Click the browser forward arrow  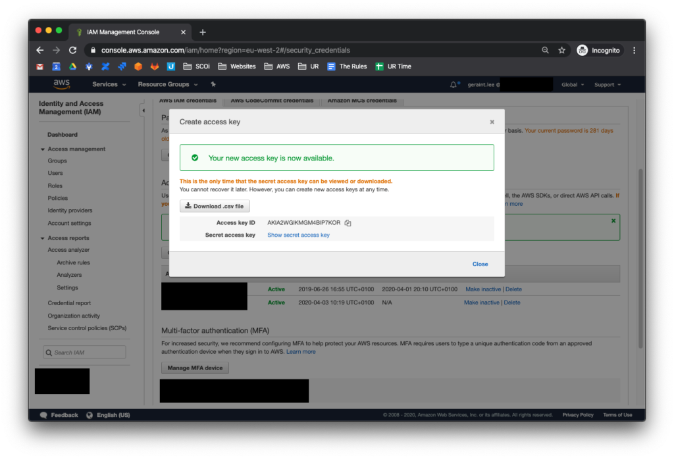[x=57, y=50]
